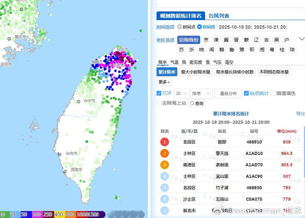Select province 湘
Viewport: 305px width, 218px height.
[x=262, y=50]
